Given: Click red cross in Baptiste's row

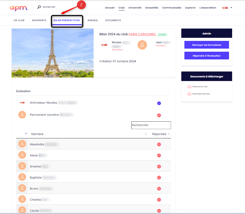Looking at the screenshot, I should click(x=159, y=177).
